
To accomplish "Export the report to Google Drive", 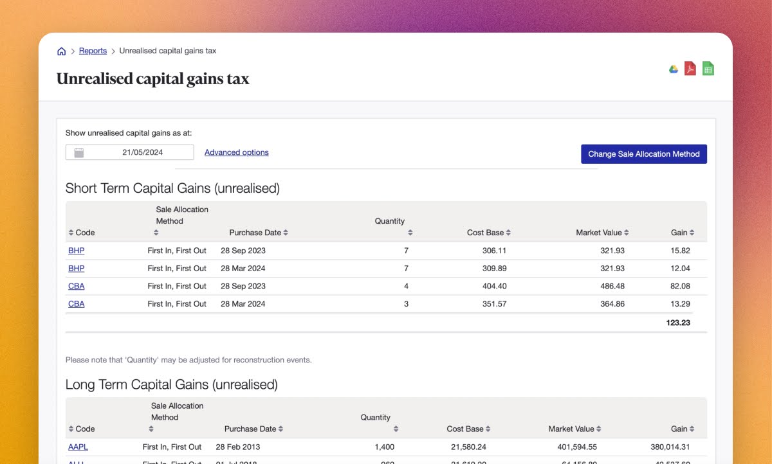I will click(x=673, y=68).
